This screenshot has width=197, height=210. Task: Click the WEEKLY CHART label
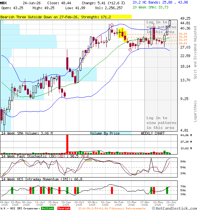pos(153,133)
